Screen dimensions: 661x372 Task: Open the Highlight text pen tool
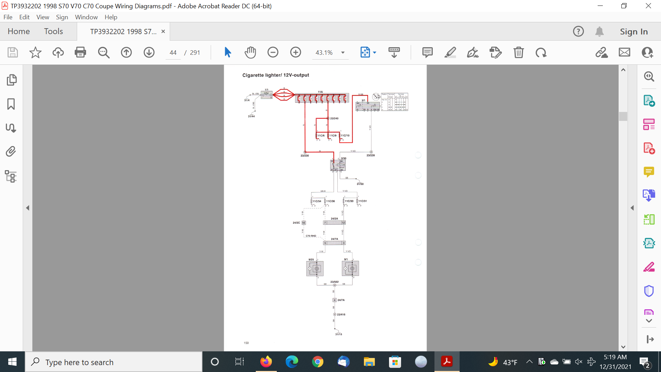pos(450,52)
